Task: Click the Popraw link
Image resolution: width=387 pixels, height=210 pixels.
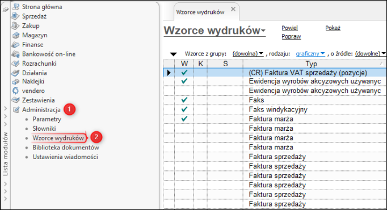Action: tap(291, 36)
